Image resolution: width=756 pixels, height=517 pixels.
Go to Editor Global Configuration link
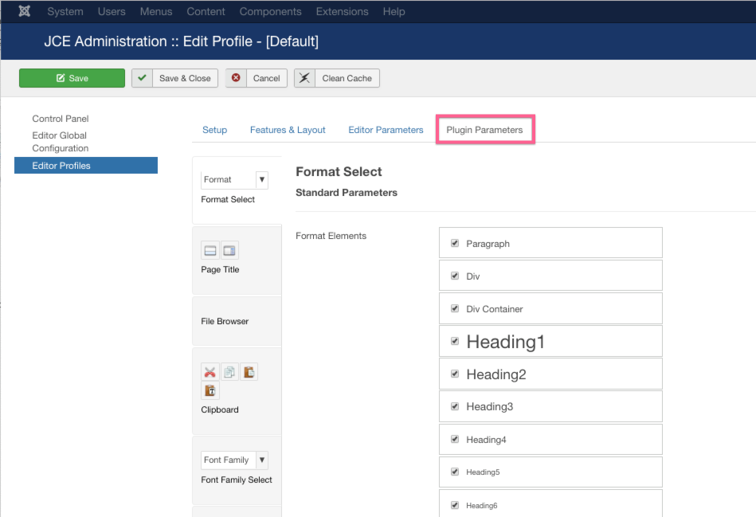click(x=61, y=142)
